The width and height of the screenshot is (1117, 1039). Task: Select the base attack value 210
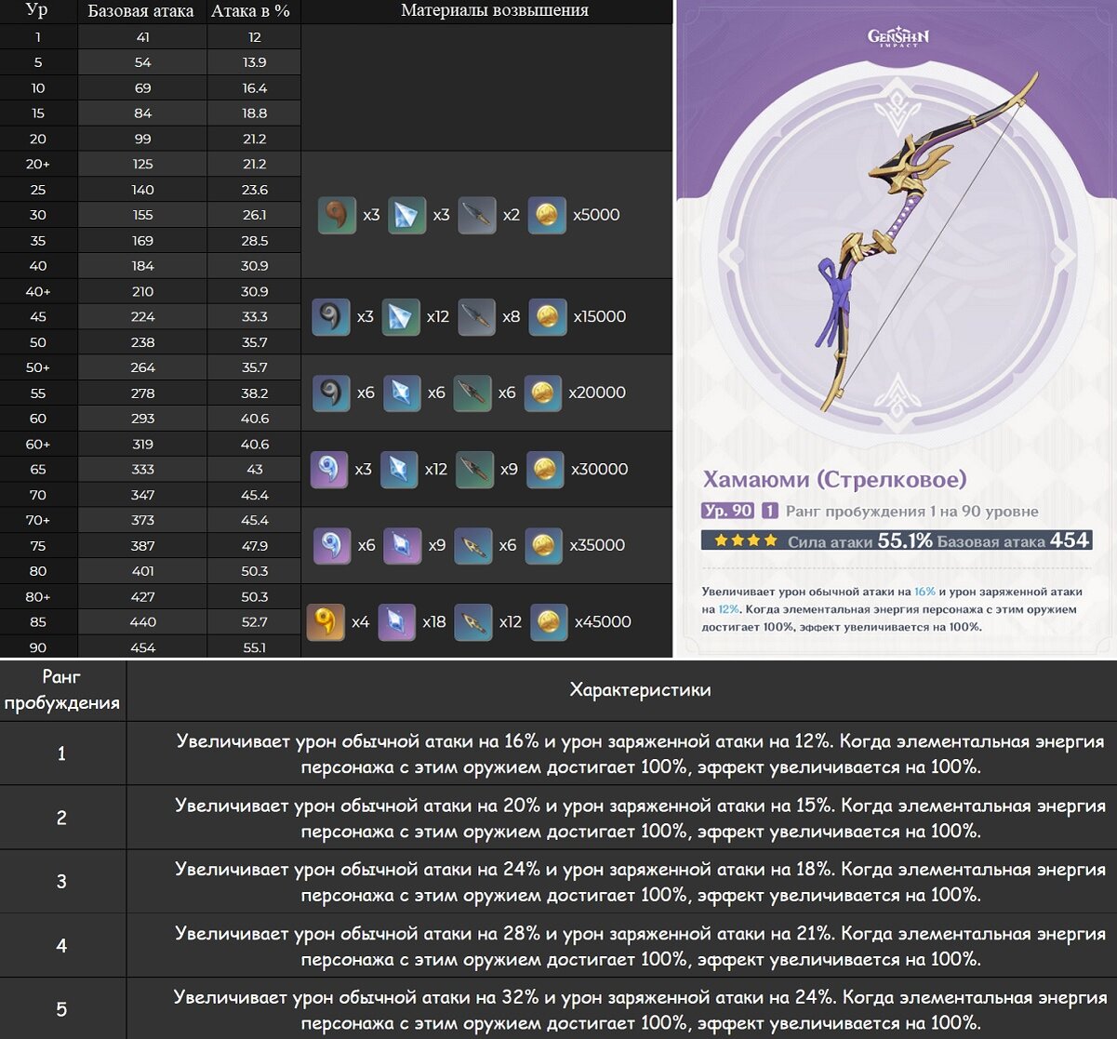coord(142,292)
